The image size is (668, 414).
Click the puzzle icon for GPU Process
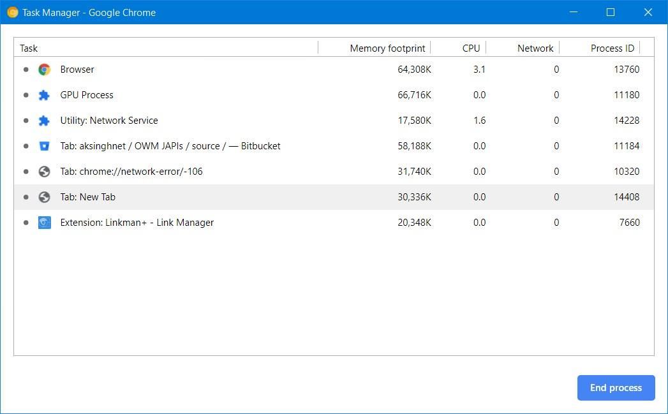44,95
